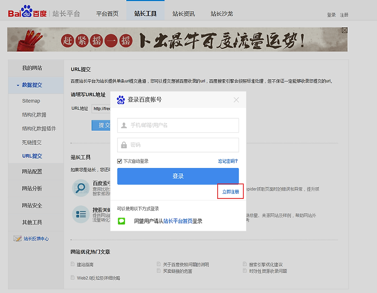
Task: Click the URL地址 input field
Action: point(101,109)
